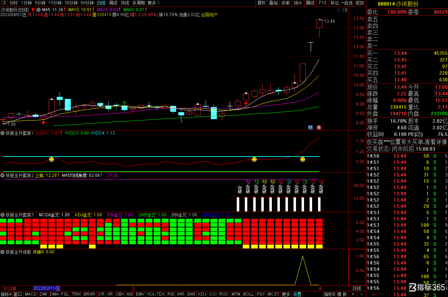
Task: Click the window toggle icon beside the diamond
Action: (345, 10)
